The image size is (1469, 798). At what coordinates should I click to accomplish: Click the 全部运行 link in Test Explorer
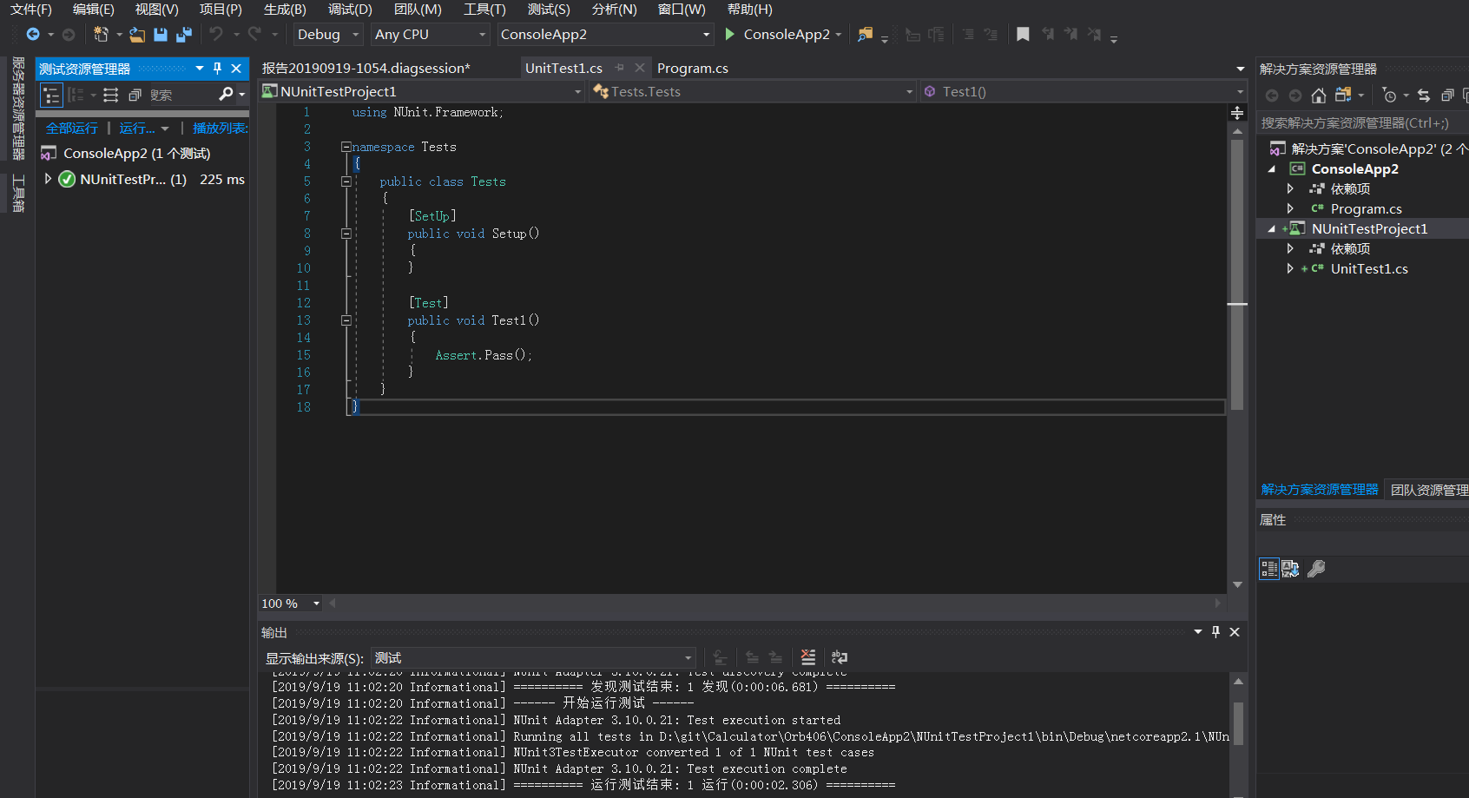[x=72, y=128]
